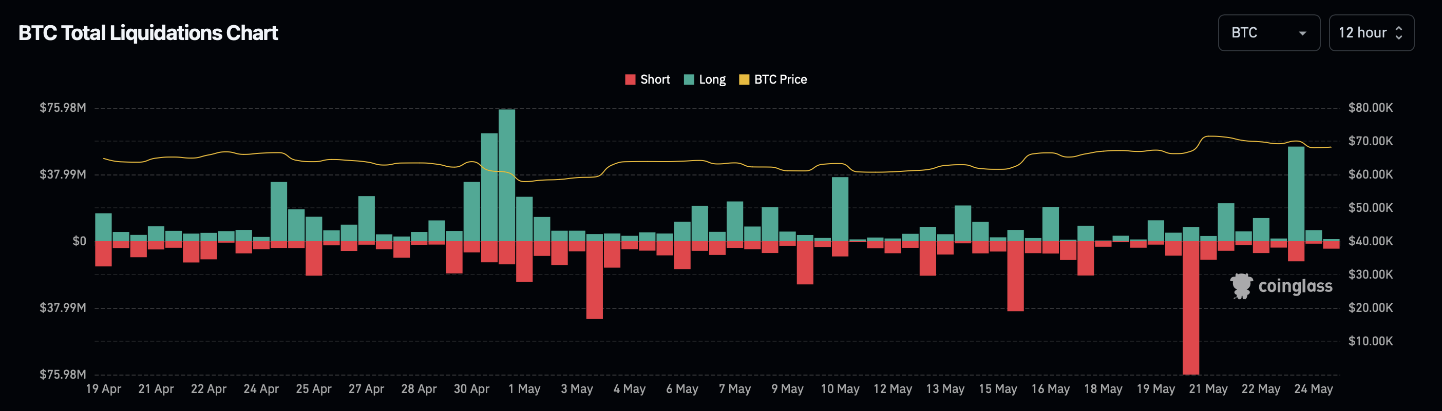Click the coinglass watermark text

(x=1295, y=286)
